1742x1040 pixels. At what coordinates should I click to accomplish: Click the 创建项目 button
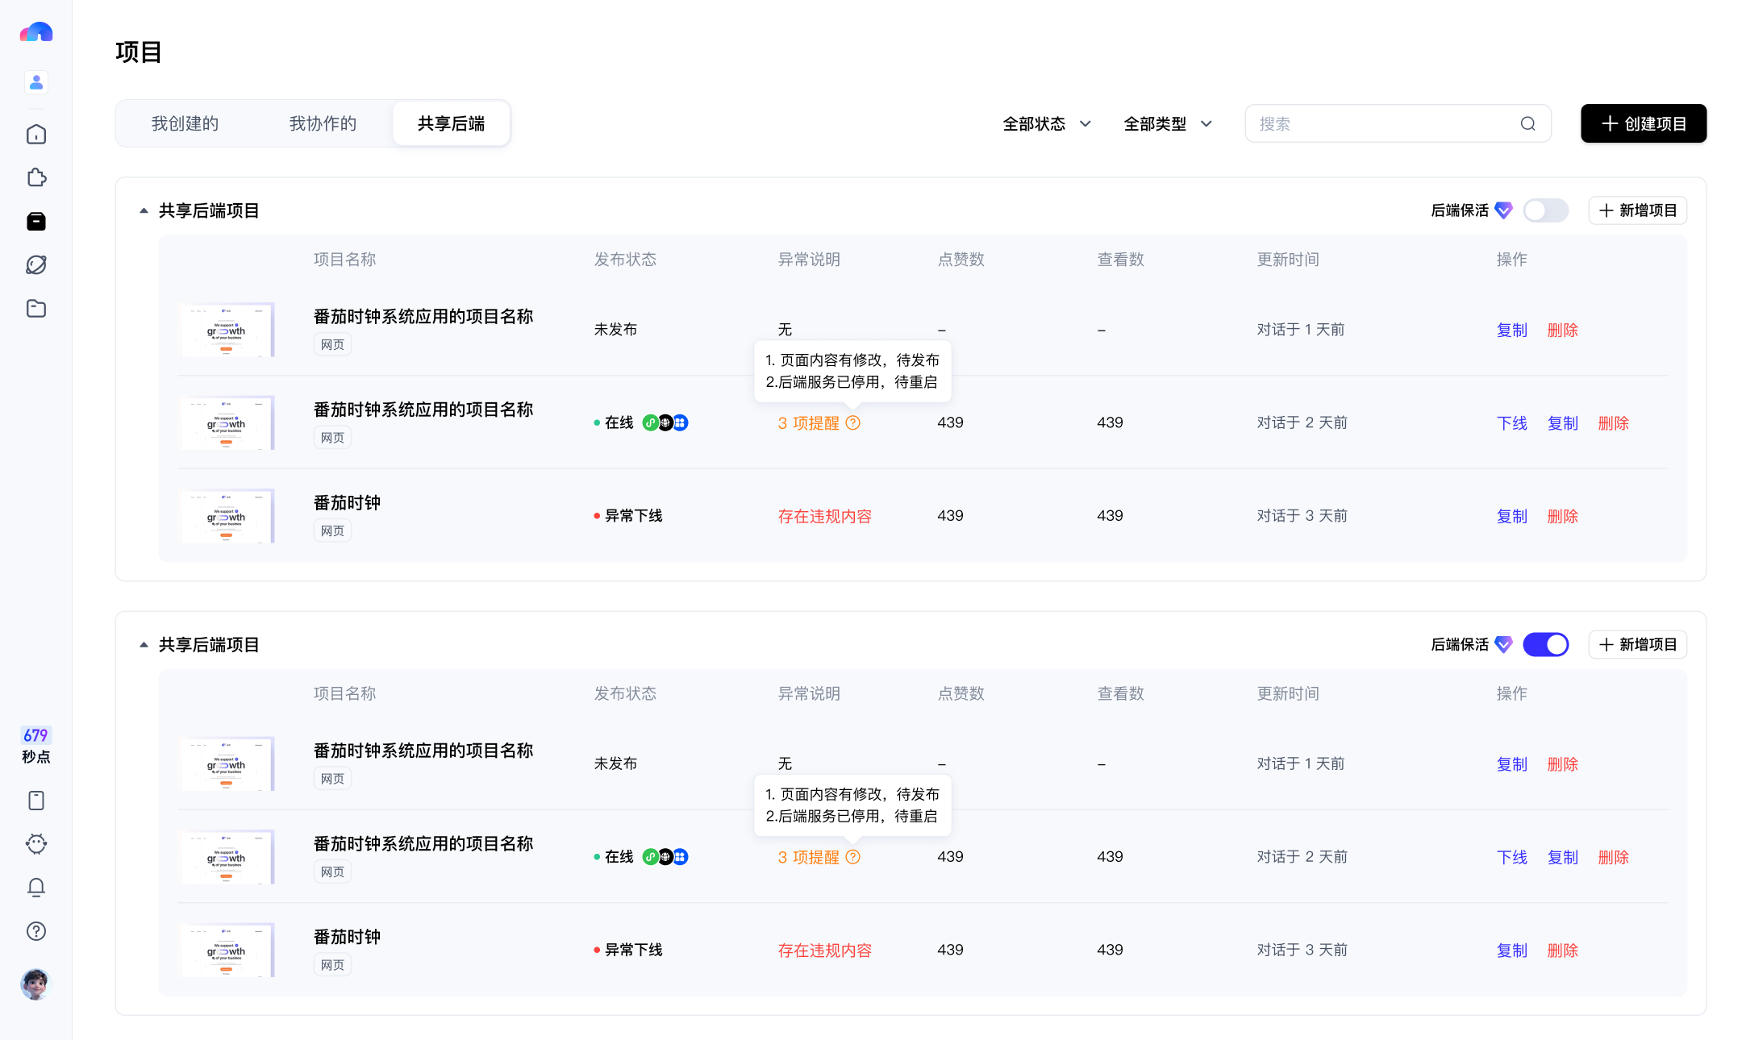[x=1644, y=123]
